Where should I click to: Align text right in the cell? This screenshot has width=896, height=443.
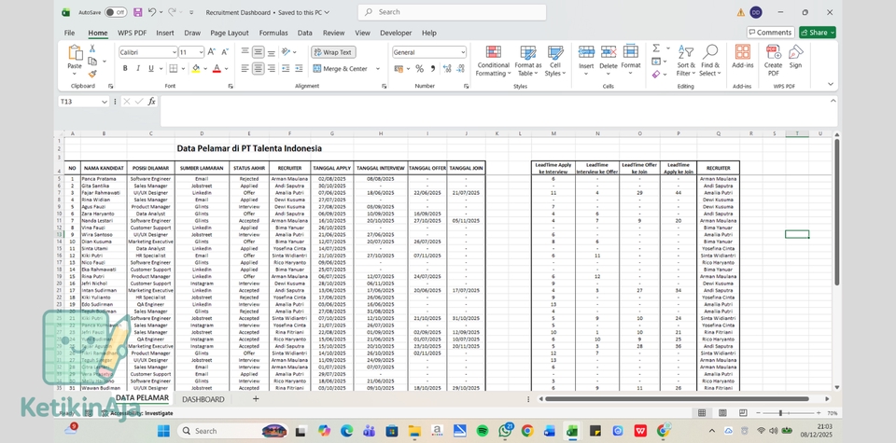click(x=272, y=68)
